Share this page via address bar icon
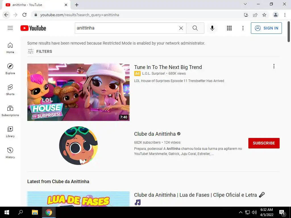Viewport: 291px width, 218px height. click(x=255, y=15)
